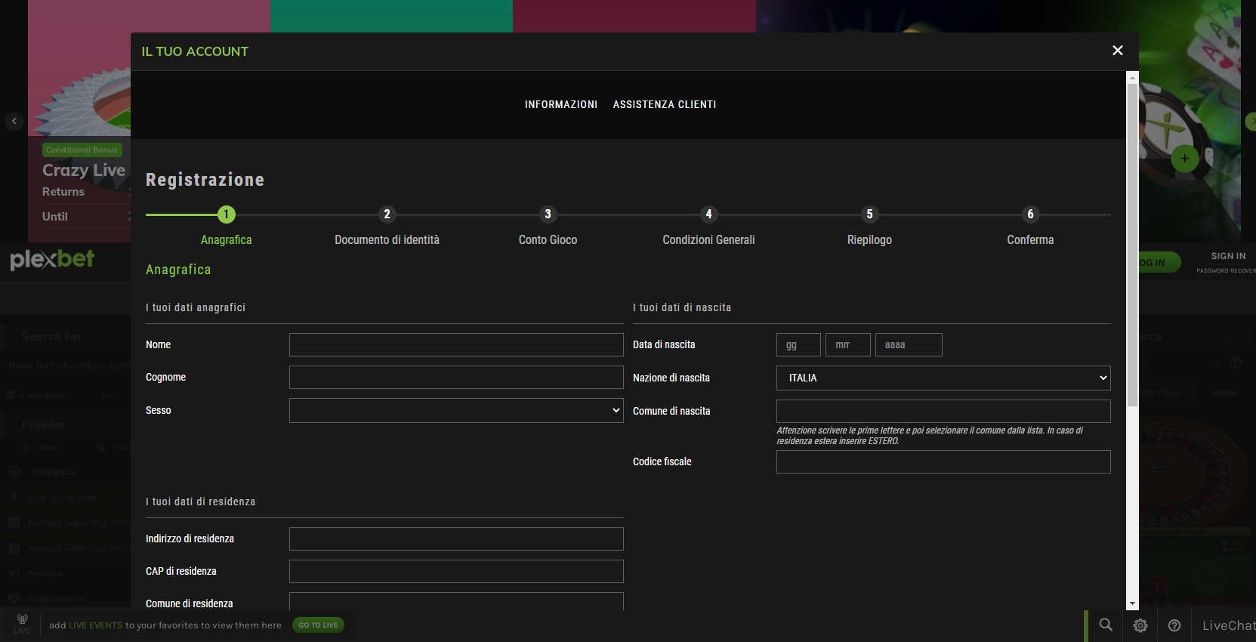This screenshot has width=1256, height=642.
Task: Focus the Codice fiscale field
Action: tap(943, 461)
